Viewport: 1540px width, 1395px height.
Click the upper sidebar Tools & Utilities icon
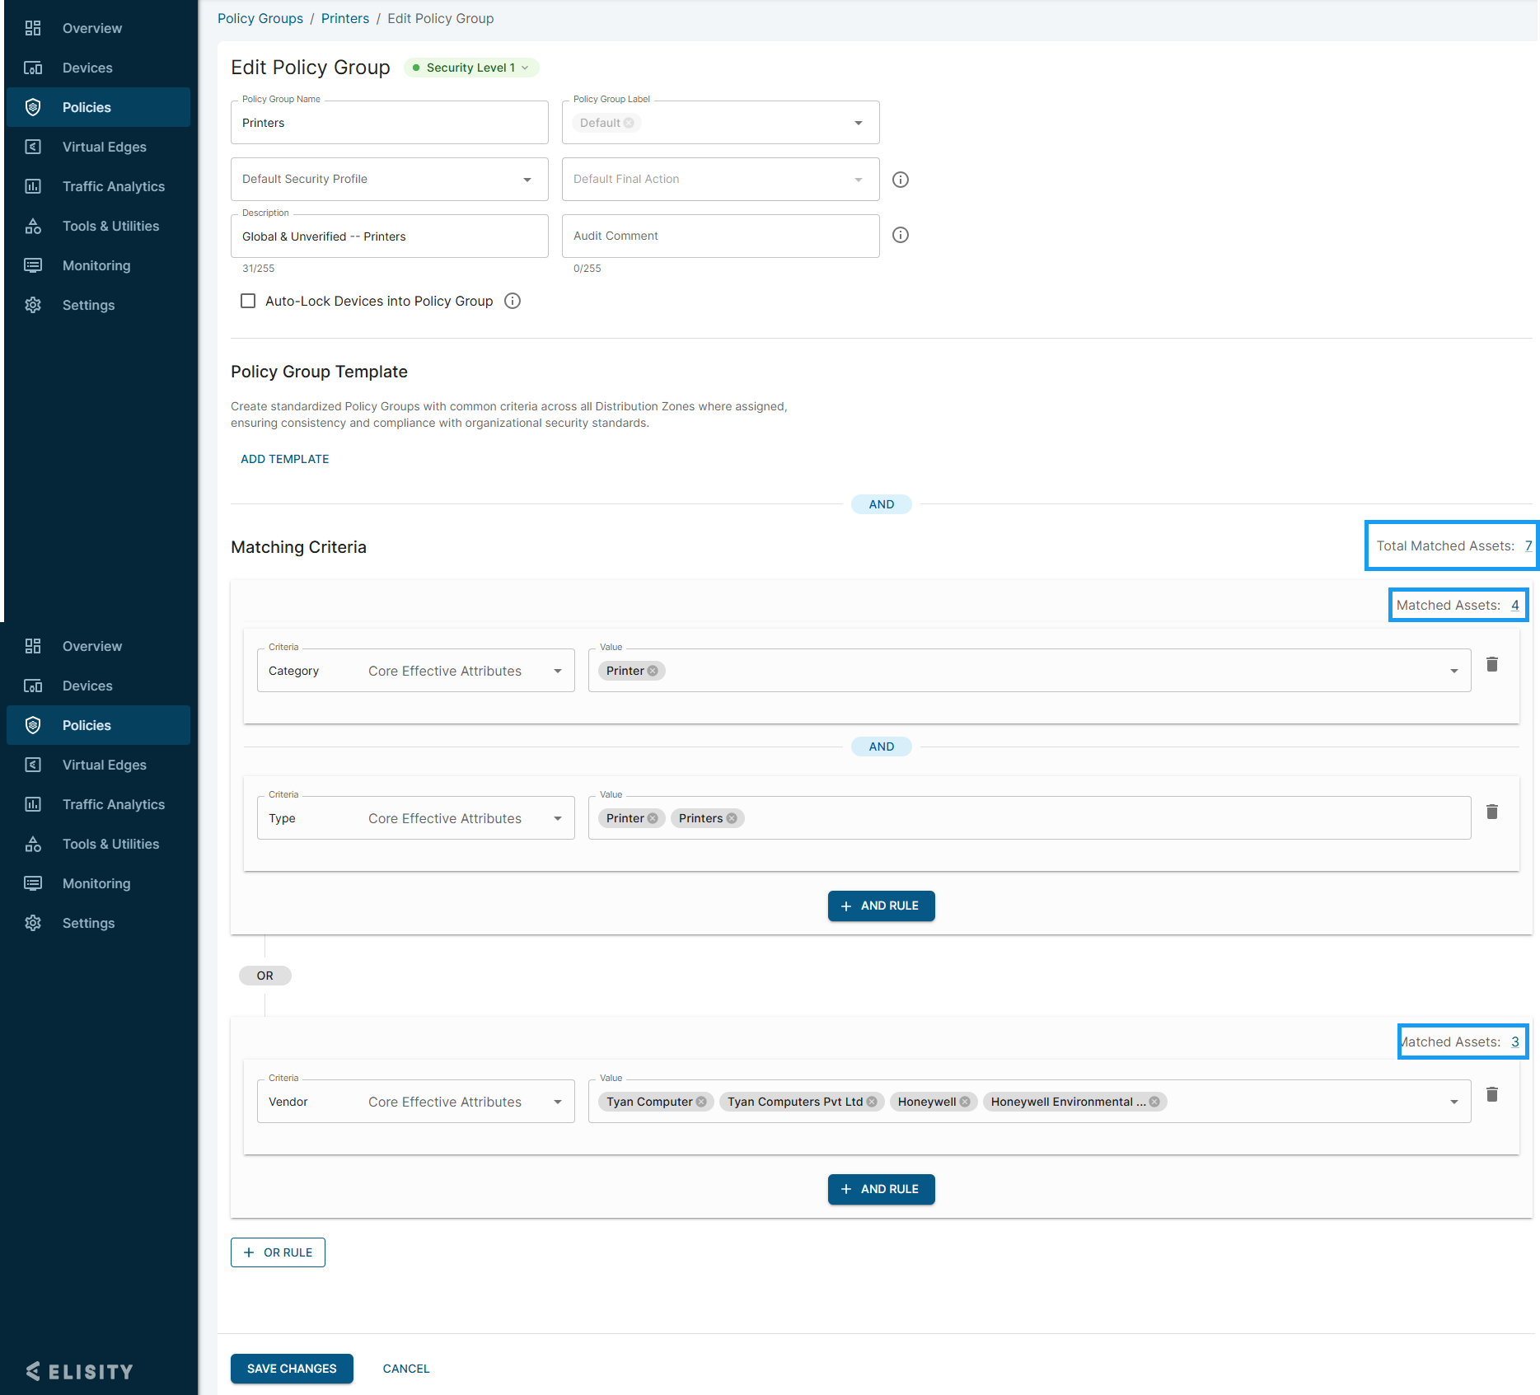click(x=33, y=226)
